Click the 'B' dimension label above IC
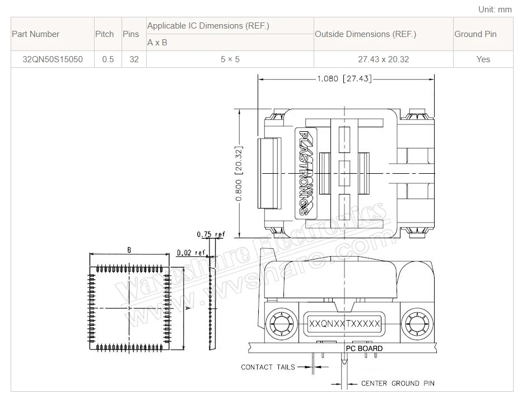522x398 pixels. coord(129,250)
